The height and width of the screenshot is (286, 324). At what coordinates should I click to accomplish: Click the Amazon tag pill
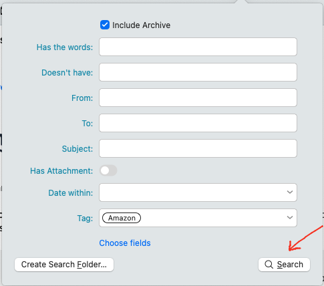click(x=122, y=218)
